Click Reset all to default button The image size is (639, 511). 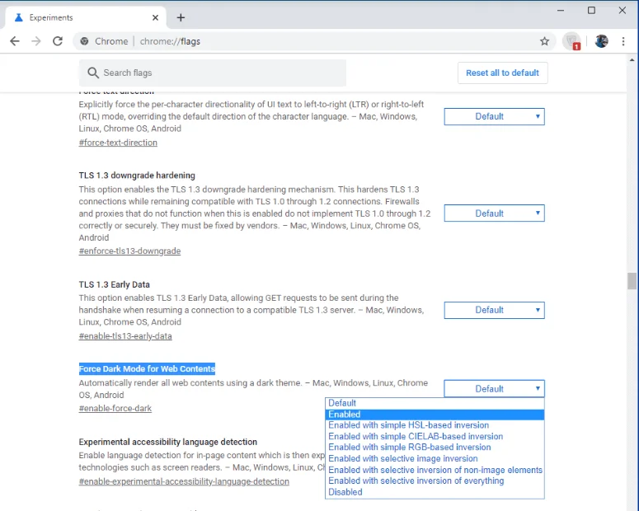502,73
